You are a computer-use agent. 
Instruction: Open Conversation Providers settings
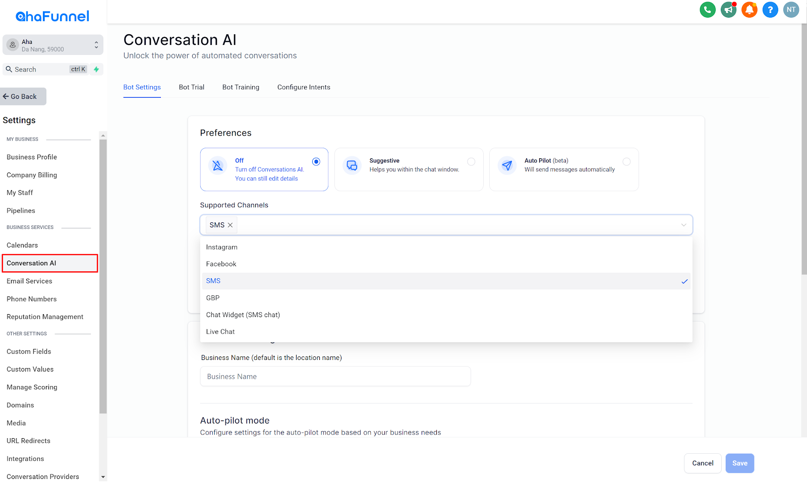click(x=43, y=476)
